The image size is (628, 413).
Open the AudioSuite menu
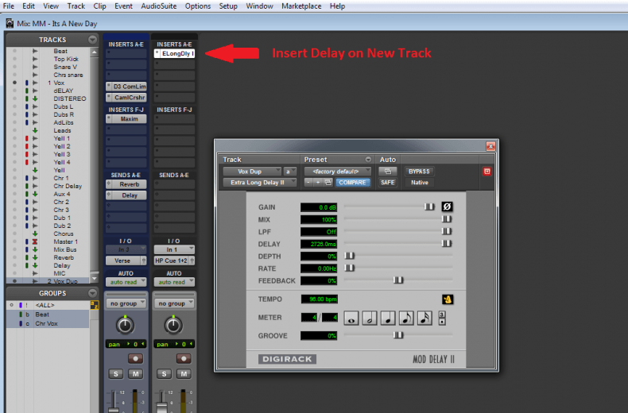coord(159,6)
